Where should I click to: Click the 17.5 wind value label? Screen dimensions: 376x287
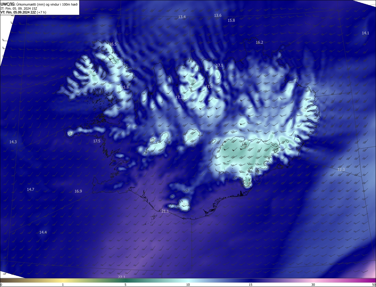tap(97, 141)
